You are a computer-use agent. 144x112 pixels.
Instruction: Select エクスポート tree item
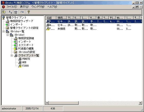(26, 45)
